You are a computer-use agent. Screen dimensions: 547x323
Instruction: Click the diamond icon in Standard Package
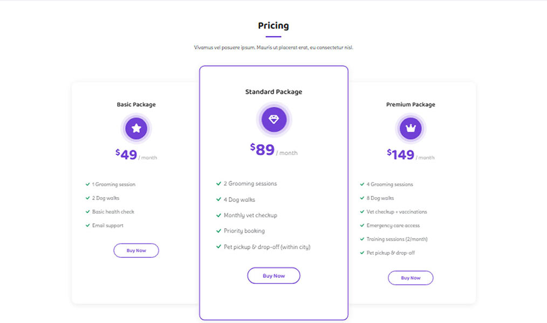click(x=274, y=120)
